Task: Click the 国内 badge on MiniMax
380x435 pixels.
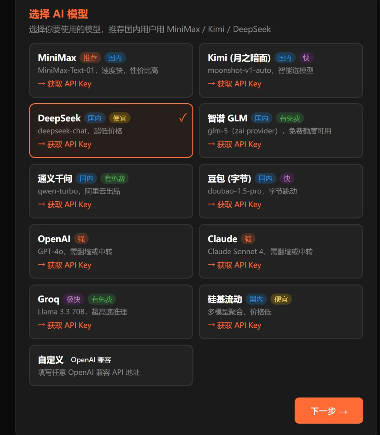Action: click(115, 57)
